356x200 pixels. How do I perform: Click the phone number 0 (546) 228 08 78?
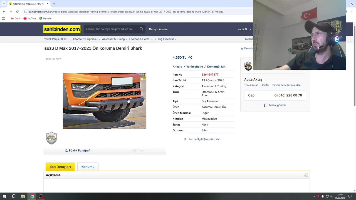pos(288,95)
